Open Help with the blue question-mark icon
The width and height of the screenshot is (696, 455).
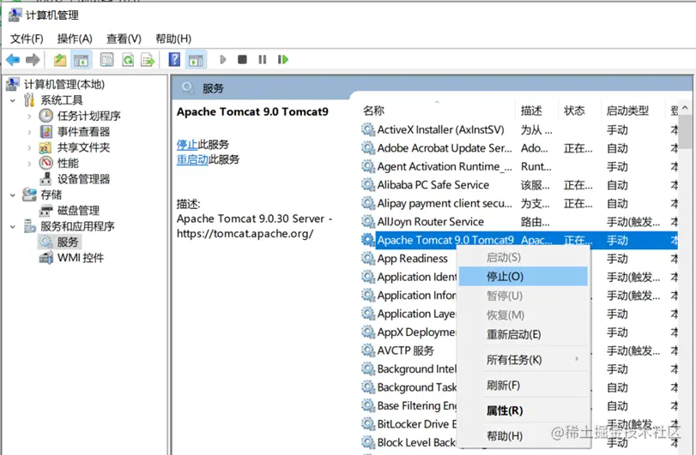click(x=174, y=59)
